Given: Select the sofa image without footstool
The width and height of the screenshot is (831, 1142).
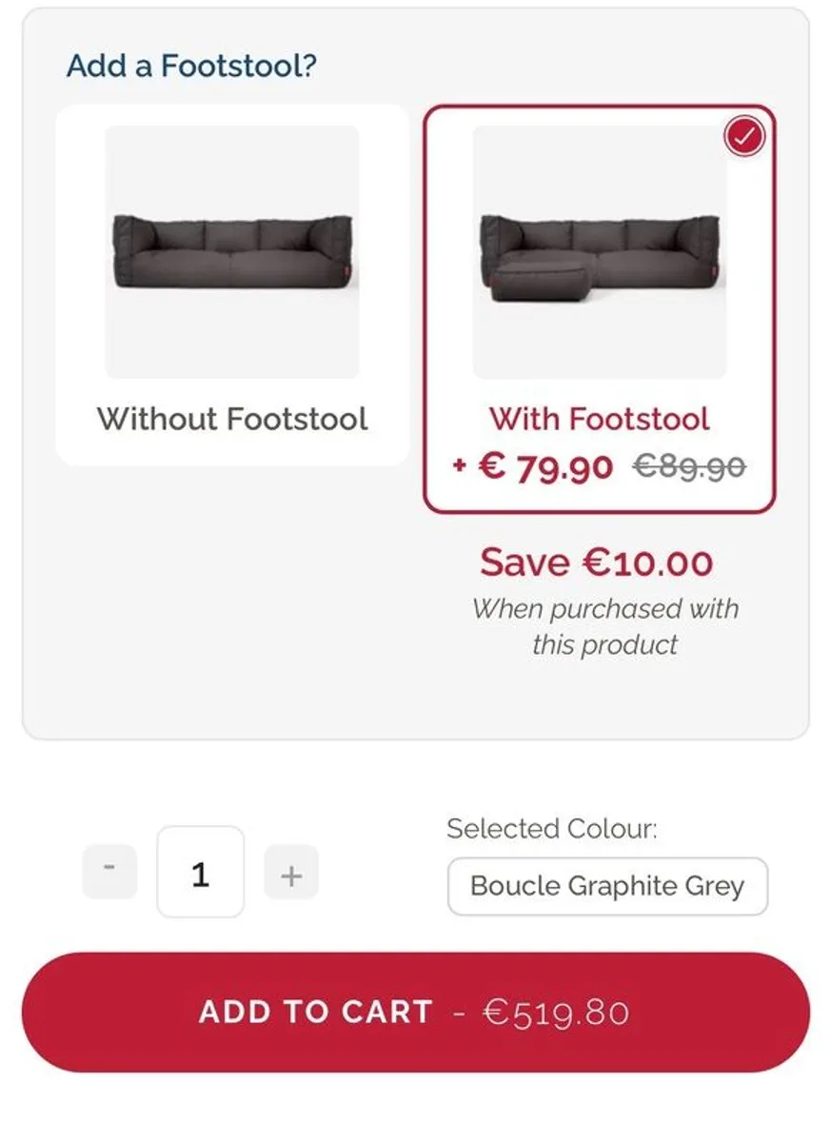Looking at the screenshot, I should coord(232,252).
